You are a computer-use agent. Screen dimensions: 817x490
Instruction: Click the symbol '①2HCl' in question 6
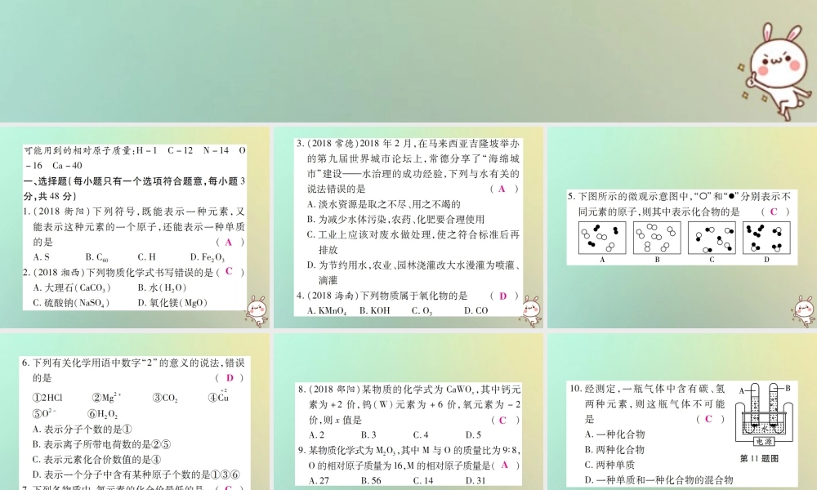47,398
